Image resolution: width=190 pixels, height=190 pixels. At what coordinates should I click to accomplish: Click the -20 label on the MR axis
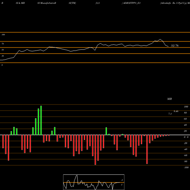coord(185,143)
